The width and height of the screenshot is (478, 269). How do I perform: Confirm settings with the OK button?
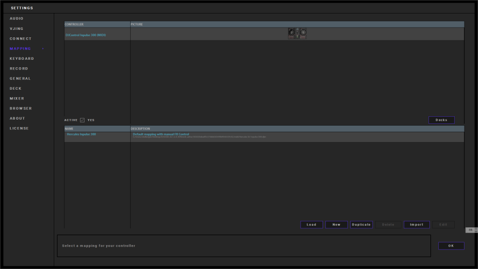click(451, 246)
